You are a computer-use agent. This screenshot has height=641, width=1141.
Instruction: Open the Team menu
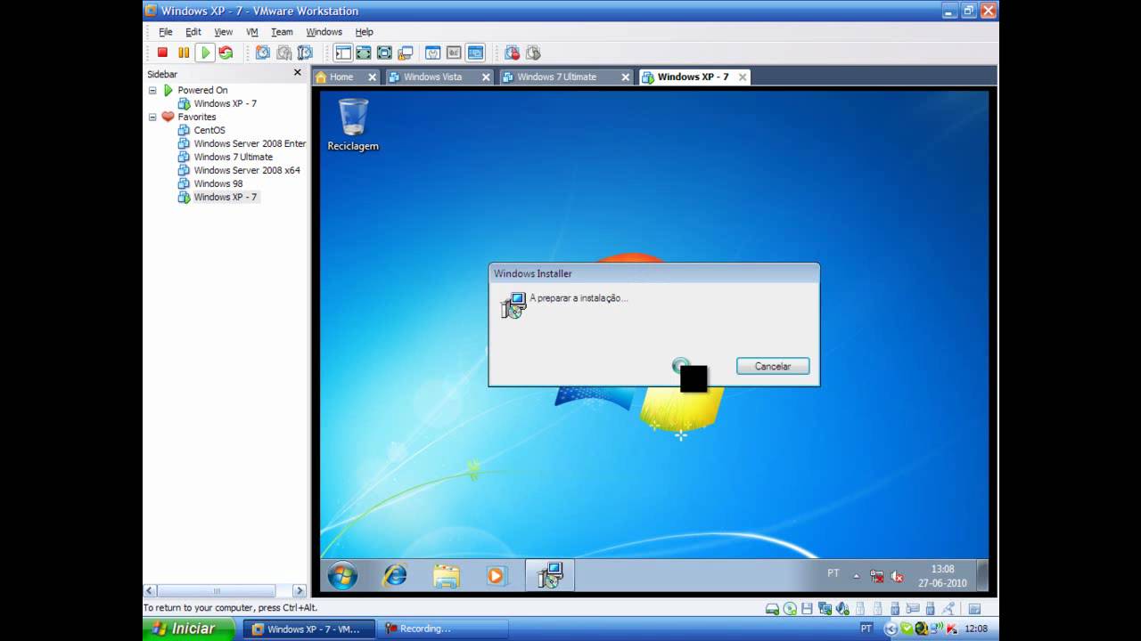282,32
